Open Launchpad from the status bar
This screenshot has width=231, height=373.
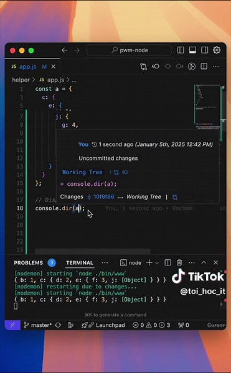(103, 325)
